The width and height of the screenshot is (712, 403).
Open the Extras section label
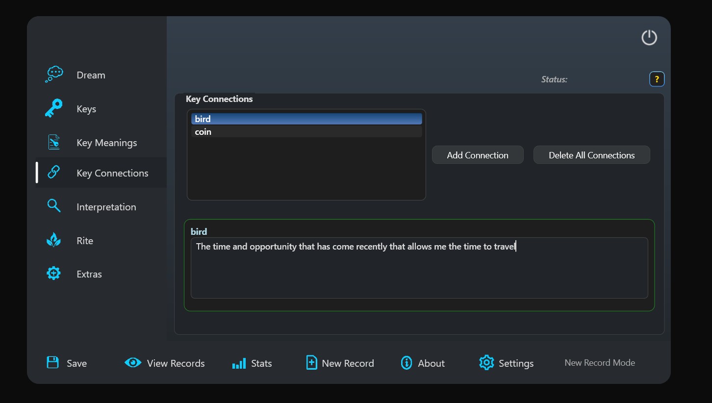(x=89, y=274)
